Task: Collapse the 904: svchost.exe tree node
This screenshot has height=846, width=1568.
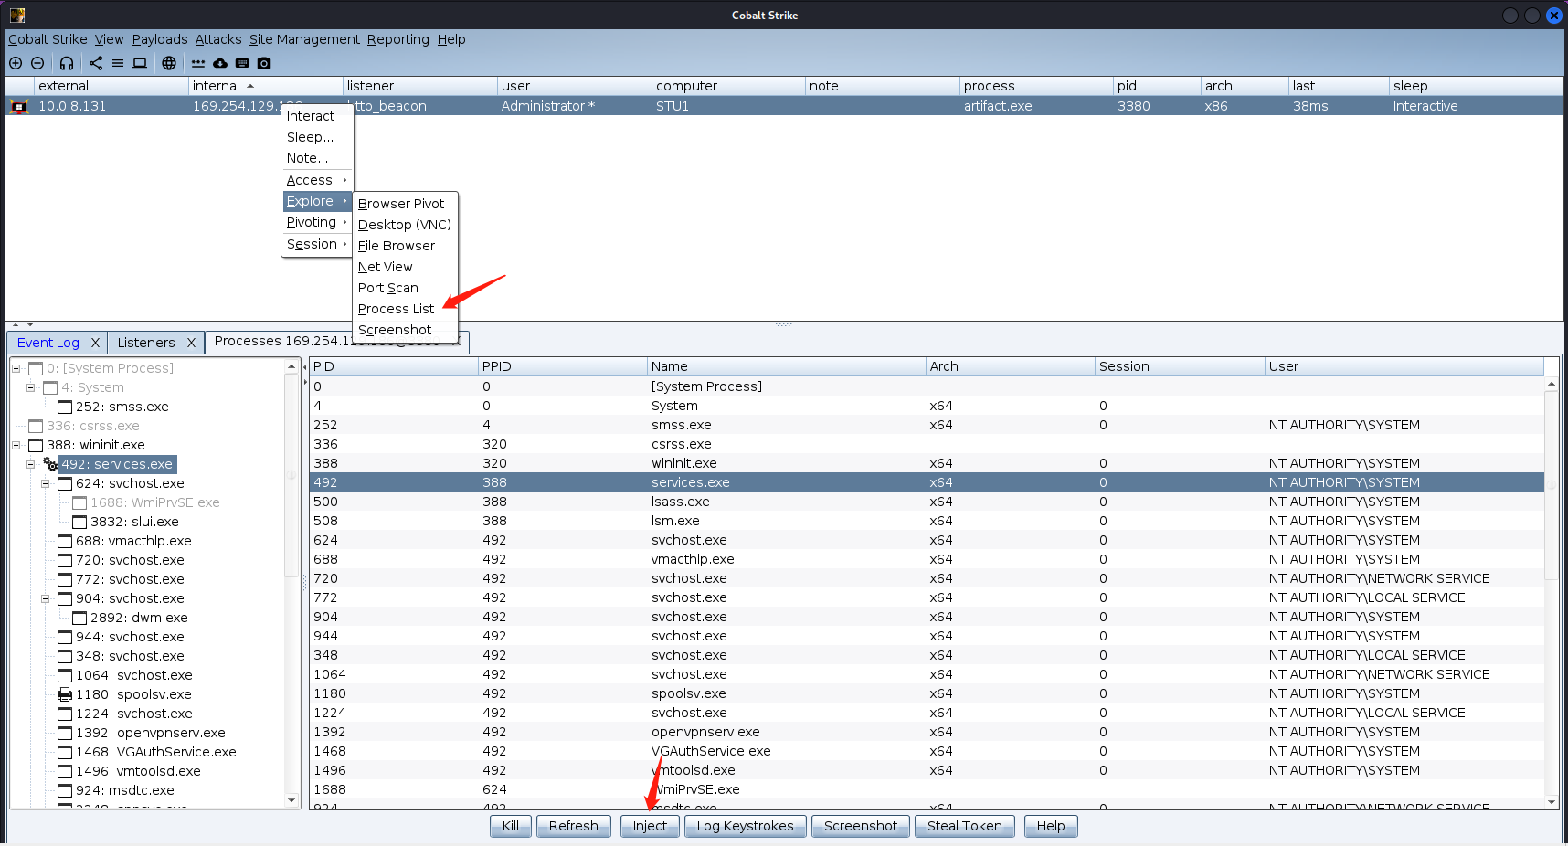Action: 46,598
